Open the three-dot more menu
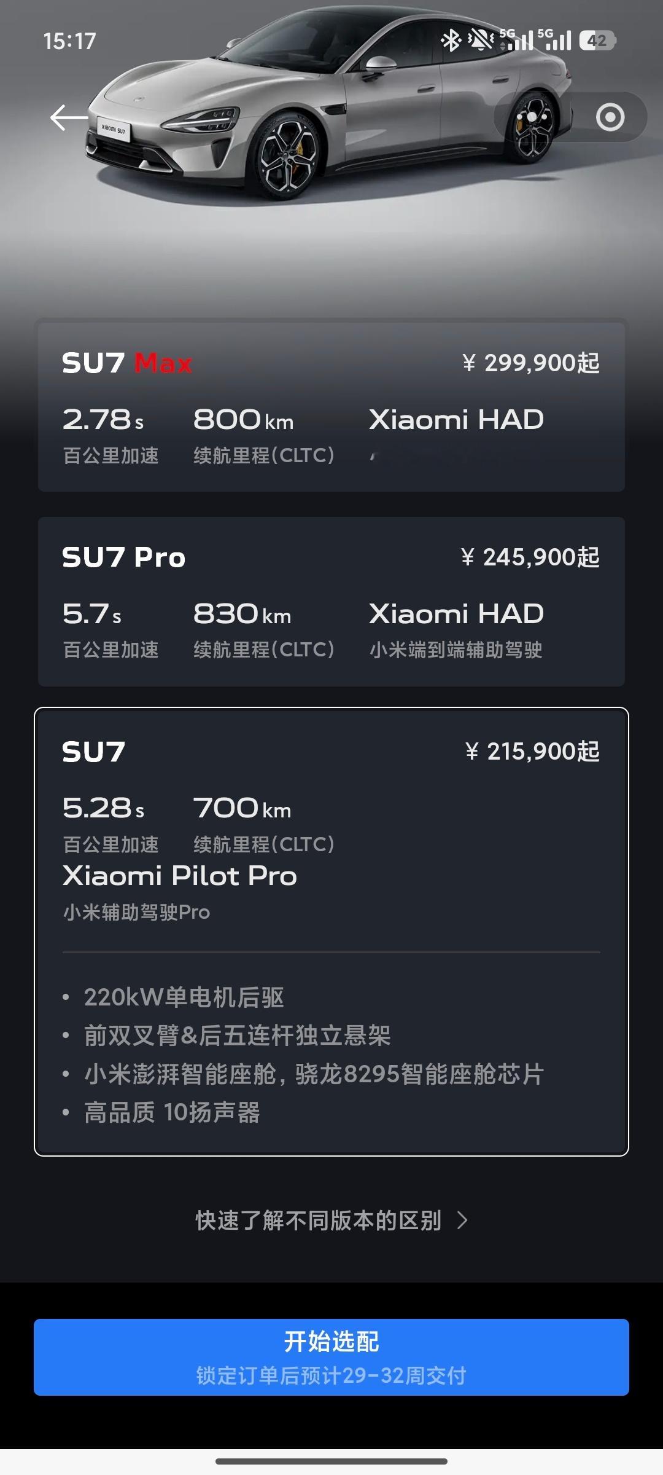 (532, 117)
